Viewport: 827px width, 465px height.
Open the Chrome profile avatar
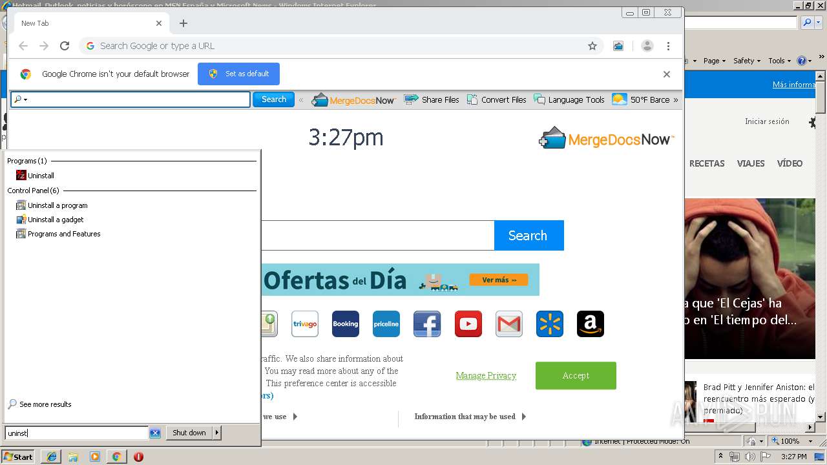(647, 46)
